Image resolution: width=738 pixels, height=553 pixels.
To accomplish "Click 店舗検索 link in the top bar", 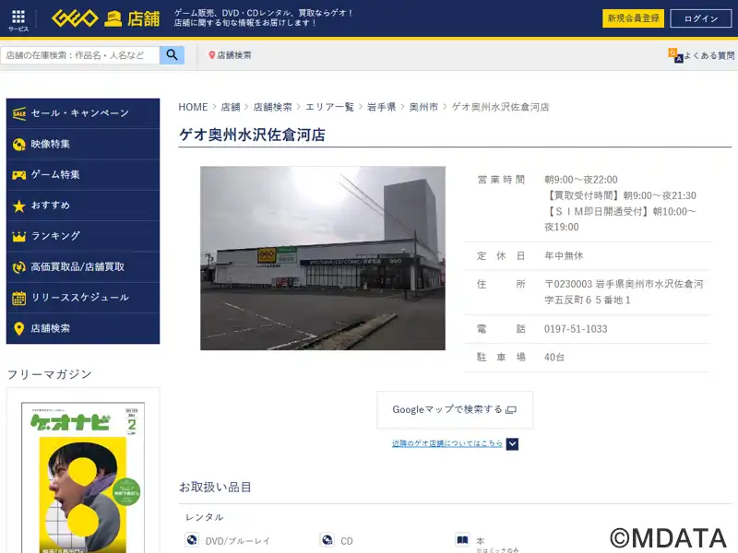I will point(234,55).
